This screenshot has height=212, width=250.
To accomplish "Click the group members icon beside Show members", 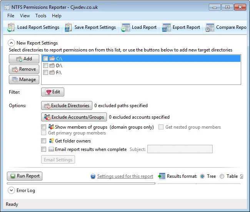I will click(51, 127).
